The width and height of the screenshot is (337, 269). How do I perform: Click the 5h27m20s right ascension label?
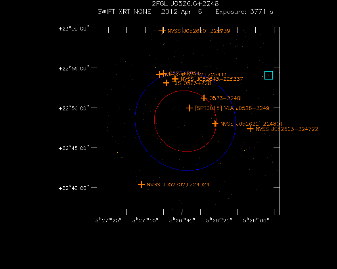click(x=108, y=220)
